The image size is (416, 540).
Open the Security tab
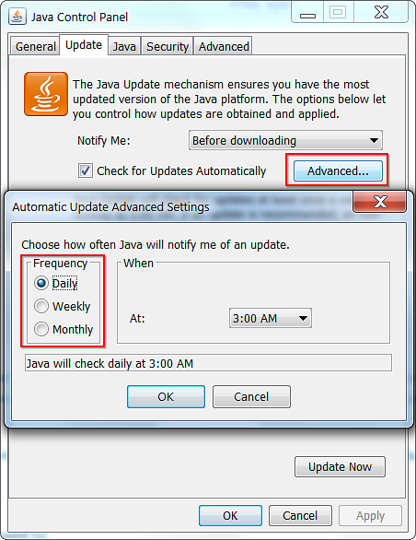point(168,46)
